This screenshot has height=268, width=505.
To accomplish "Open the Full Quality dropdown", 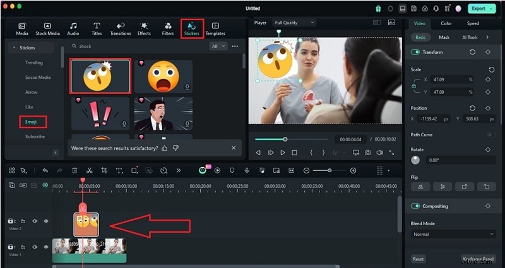I will pos(294,23).
